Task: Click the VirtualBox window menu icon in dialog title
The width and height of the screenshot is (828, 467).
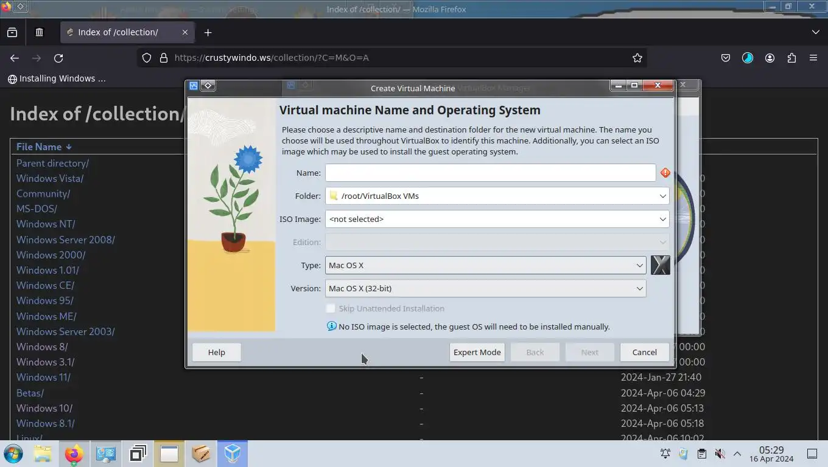Action: tap(194, 86)
